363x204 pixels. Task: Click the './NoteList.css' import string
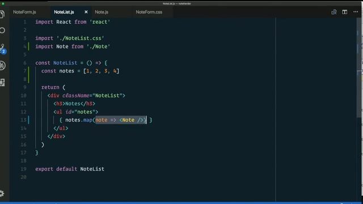(80, 38)
